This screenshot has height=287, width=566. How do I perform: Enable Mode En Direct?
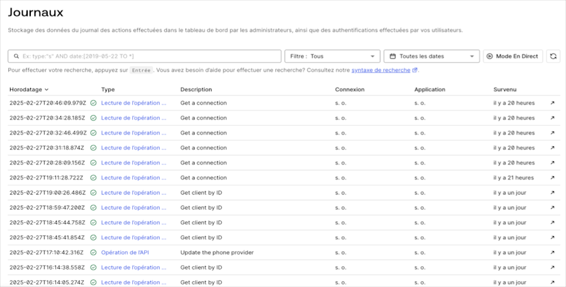pyautogui.click(x=512, y=56)
